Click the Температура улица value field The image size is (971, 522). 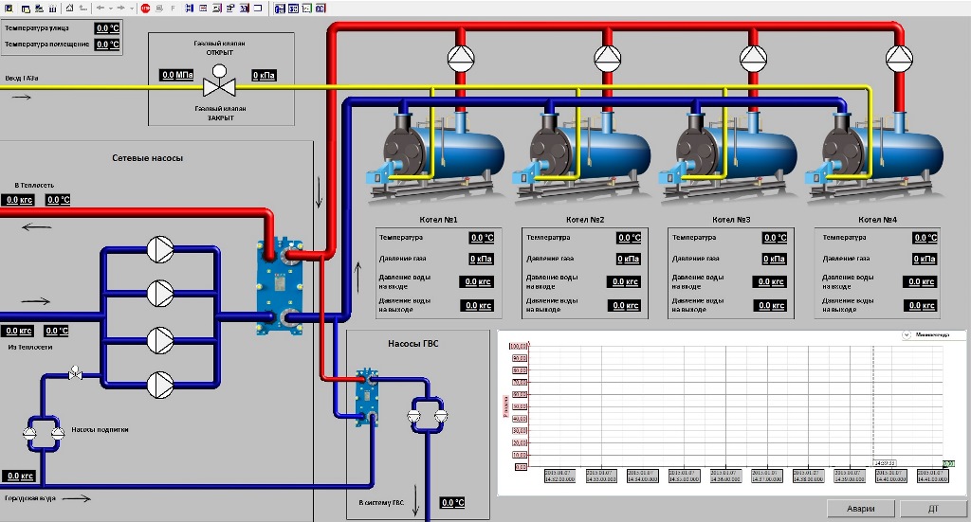click(107, 28)
